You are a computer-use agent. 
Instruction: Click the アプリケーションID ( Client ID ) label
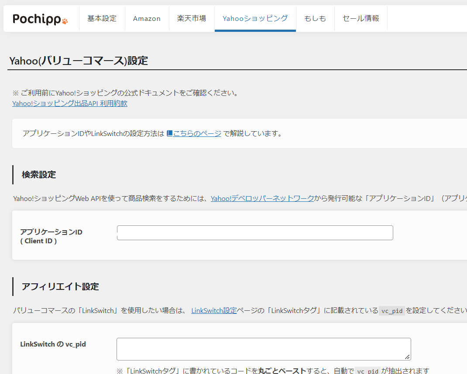(51, 236)
